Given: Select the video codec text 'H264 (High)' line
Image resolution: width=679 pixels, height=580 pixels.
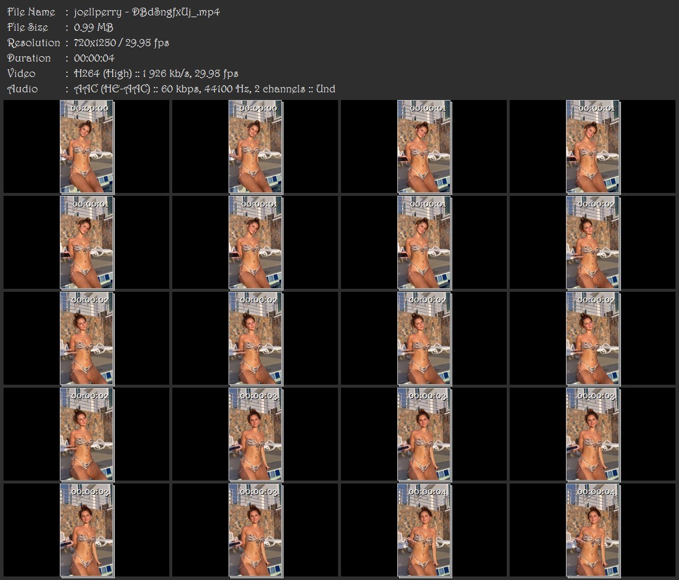Looking at the screenshot, I should (156, 73).
